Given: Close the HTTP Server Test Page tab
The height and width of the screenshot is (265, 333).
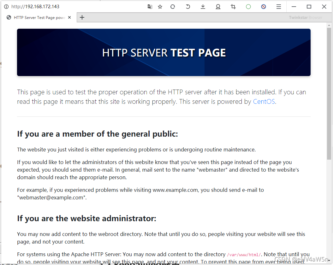Looking at the screenshot, I should [x=69, y=17].
